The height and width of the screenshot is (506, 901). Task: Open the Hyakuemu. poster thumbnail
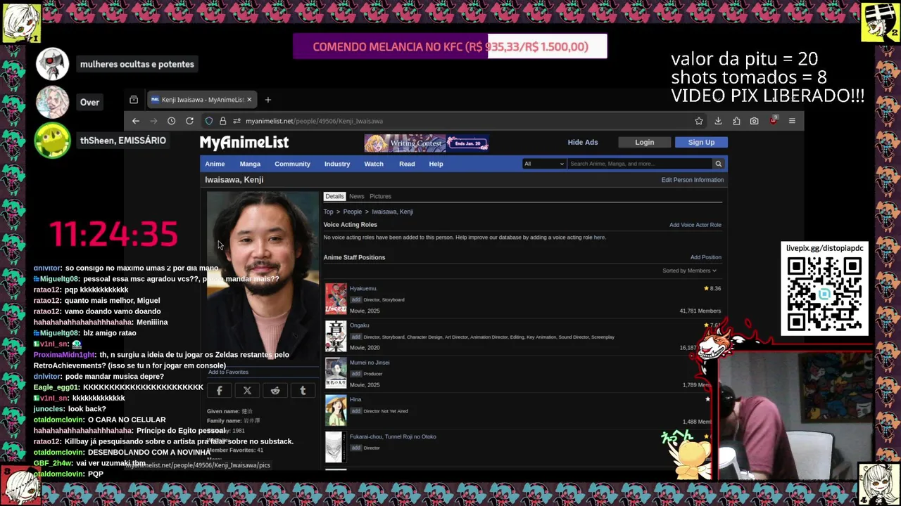336,298
